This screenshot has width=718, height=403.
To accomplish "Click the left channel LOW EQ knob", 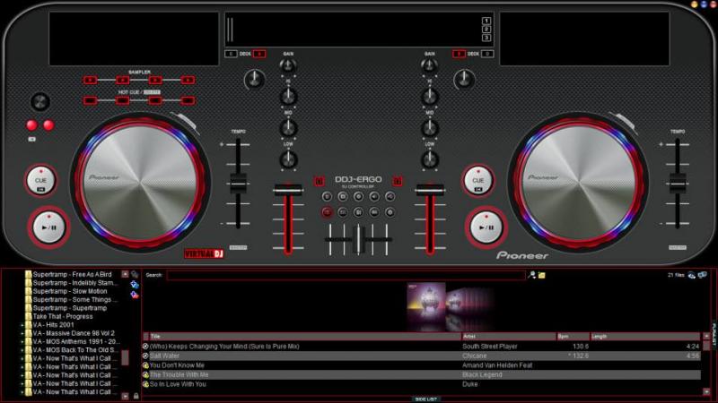I will [288, 159].
